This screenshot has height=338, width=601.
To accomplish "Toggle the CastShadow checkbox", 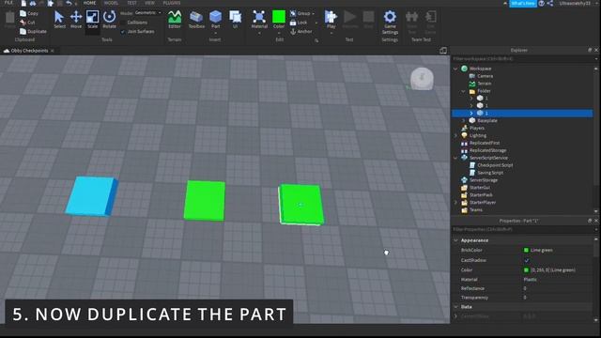I will coord(527,260).
